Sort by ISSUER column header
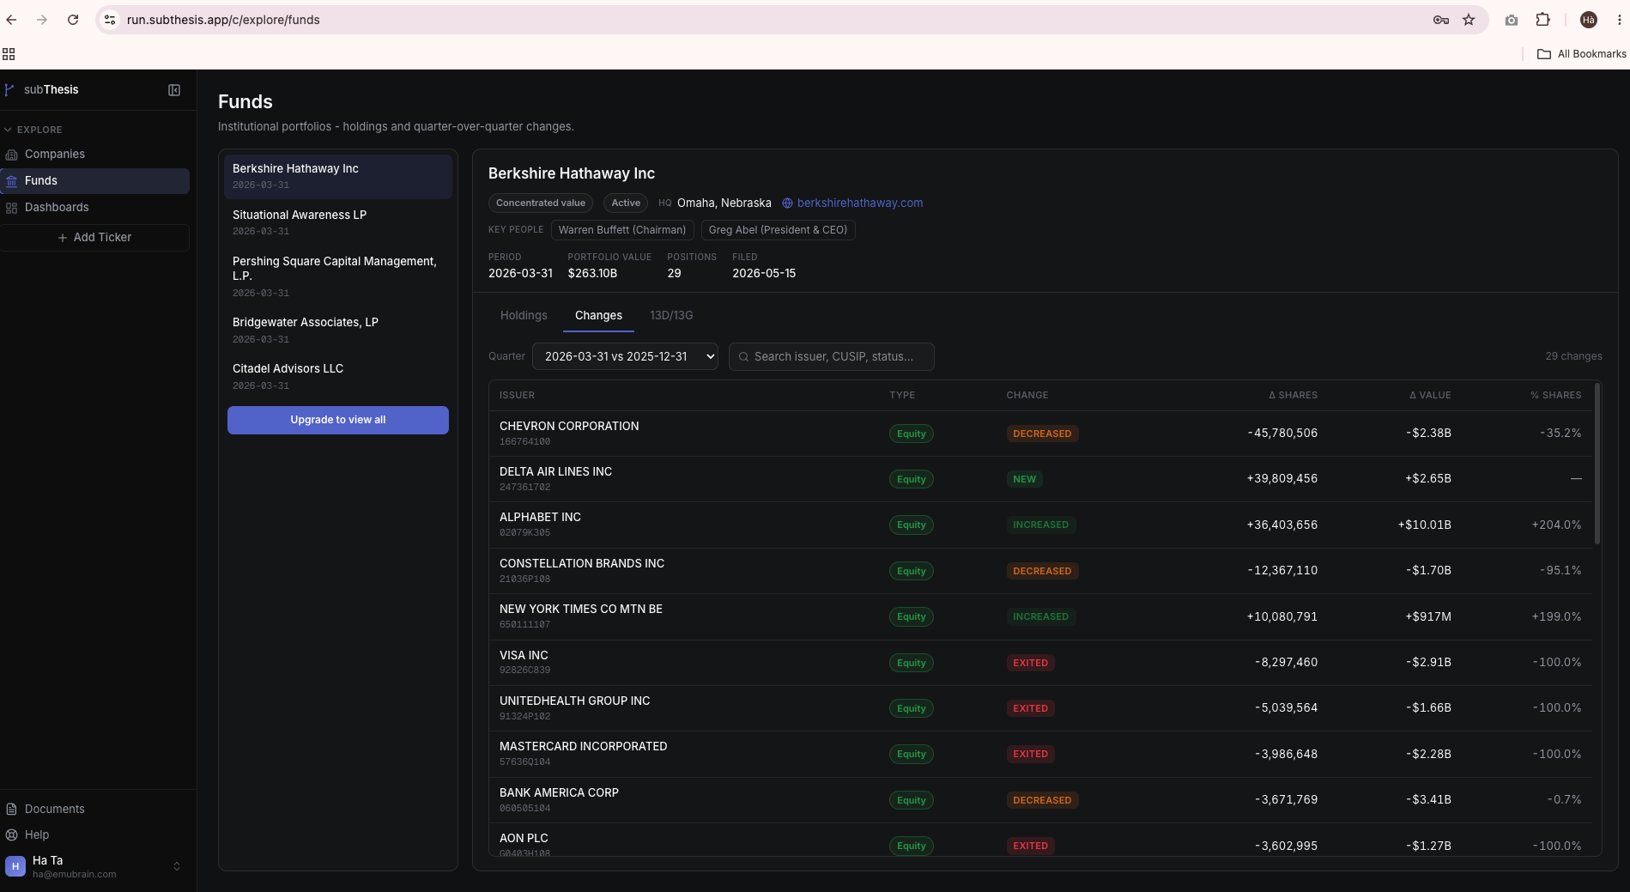1630x892 pixels. (x=517, y=396)
